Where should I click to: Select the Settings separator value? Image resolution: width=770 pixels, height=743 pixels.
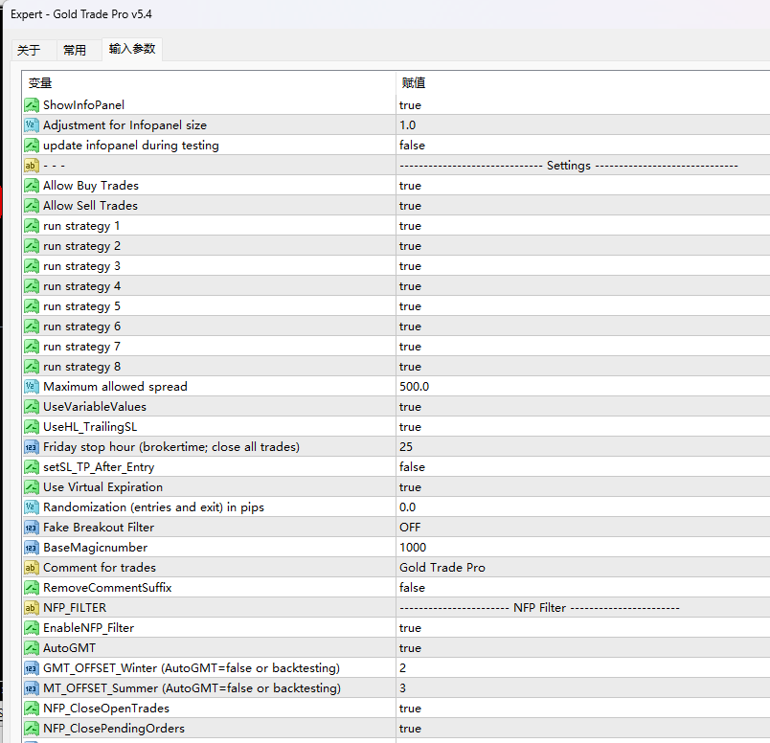pyautogui.click(x=569, y=166)
